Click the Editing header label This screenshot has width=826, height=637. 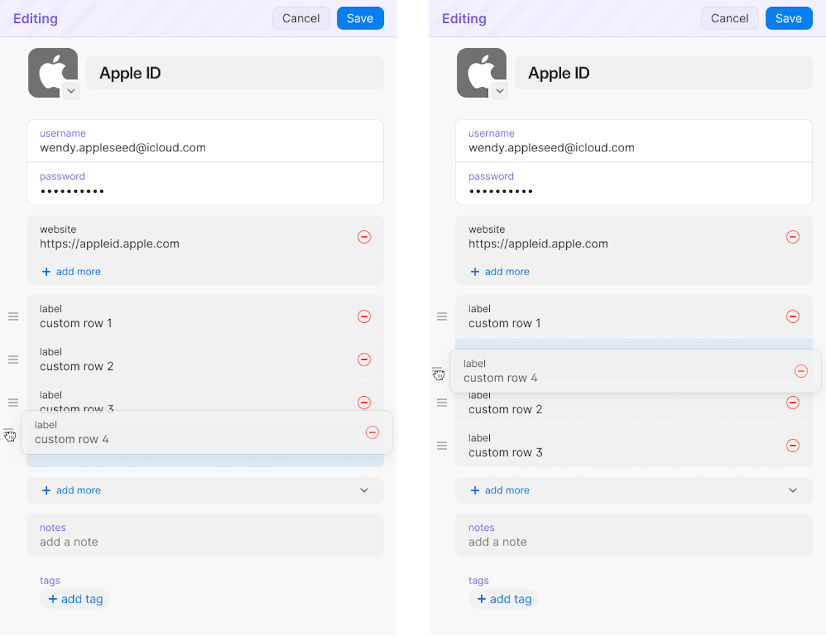(35, 18)
